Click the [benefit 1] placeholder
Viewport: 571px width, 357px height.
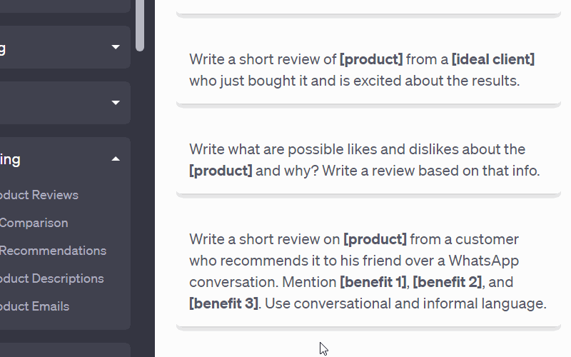[373, 282]
